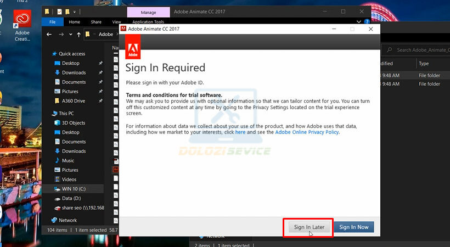
Task: Click the Sign In Later button
Action: tap(309, 227)
